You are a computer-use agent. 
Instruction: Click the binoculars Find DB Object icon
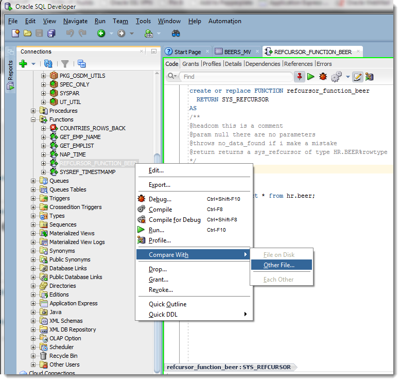coord(176,33)
